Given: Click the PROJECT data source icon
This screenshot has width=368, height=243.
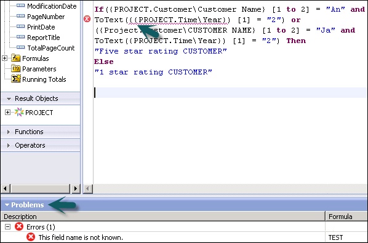Looking at the screenshot, I should pos(19,112).
